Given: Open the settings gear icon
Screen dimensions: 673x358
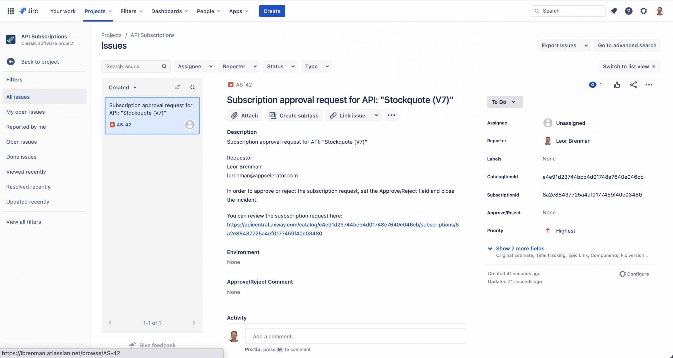Looking at the screenshot, I should click(x=643, y=11).
